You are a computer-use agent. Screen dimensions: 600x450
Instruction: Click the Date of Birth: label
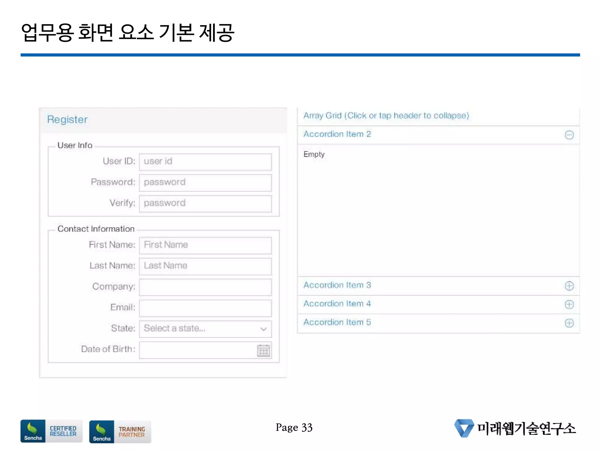[x=108, y=349]
